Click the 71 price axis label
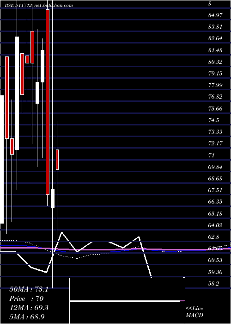Image resolution: width=231 pixels, height=324 pixels. [212, 155]
